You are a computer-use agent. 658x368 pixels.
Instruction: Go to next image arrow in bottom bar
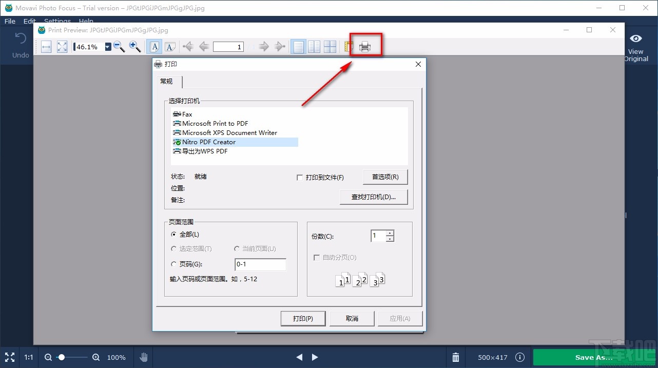click(x=315, y=357)
